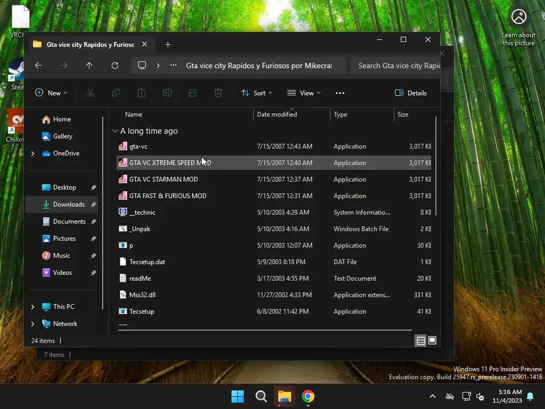Sort by the Name column header
Viewport: 545px width, 409px height.
(134, 114)
